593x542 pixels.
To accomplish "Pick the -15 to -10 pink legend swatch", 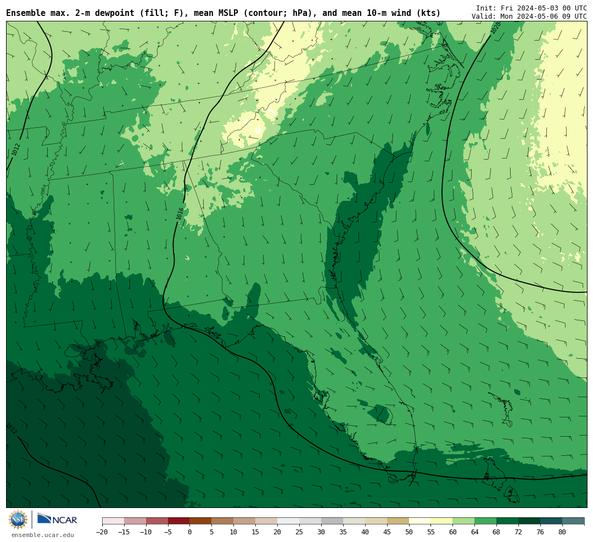I will coord(135,521).
